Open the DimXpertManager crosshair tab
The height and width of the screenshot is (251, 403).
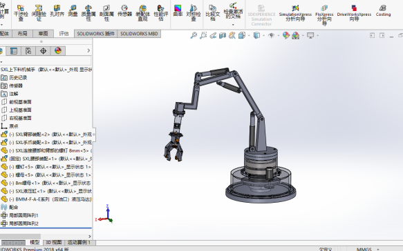(x=43, y=51)
